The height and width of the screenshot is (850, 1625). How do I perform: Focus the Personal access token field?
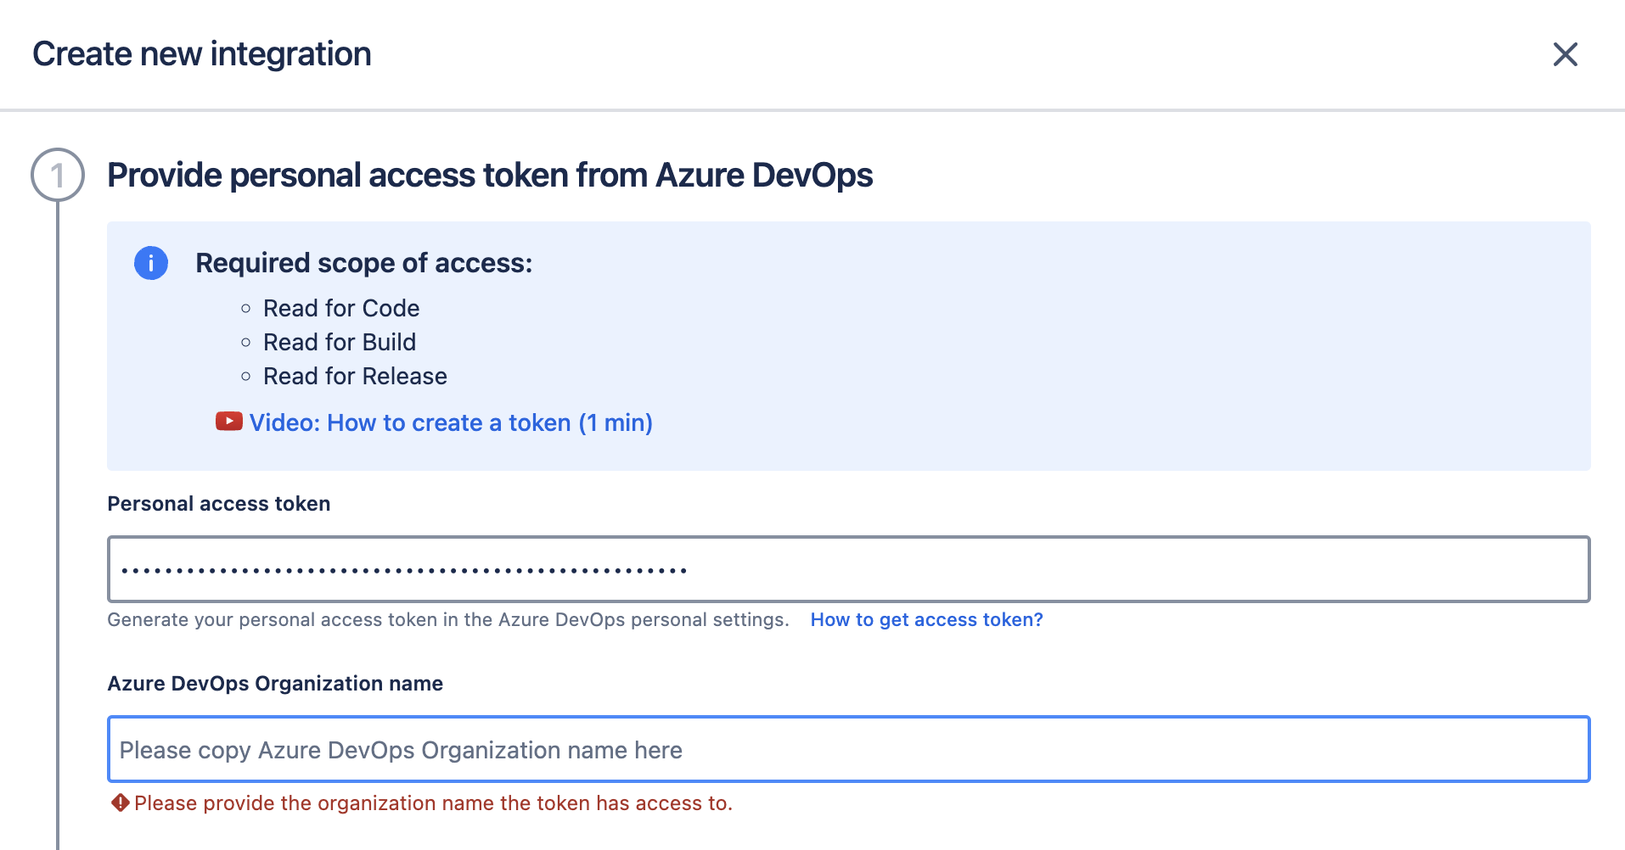tap(847, 569)
